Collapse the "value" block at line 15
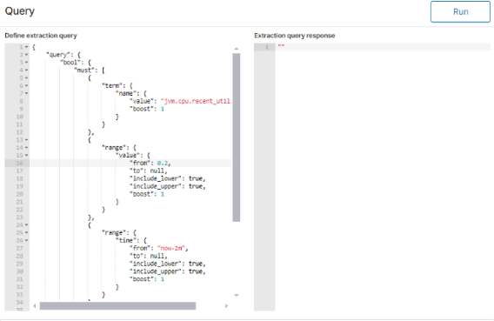494x321 pixels. pyautogui.click(x=26, y=156)
